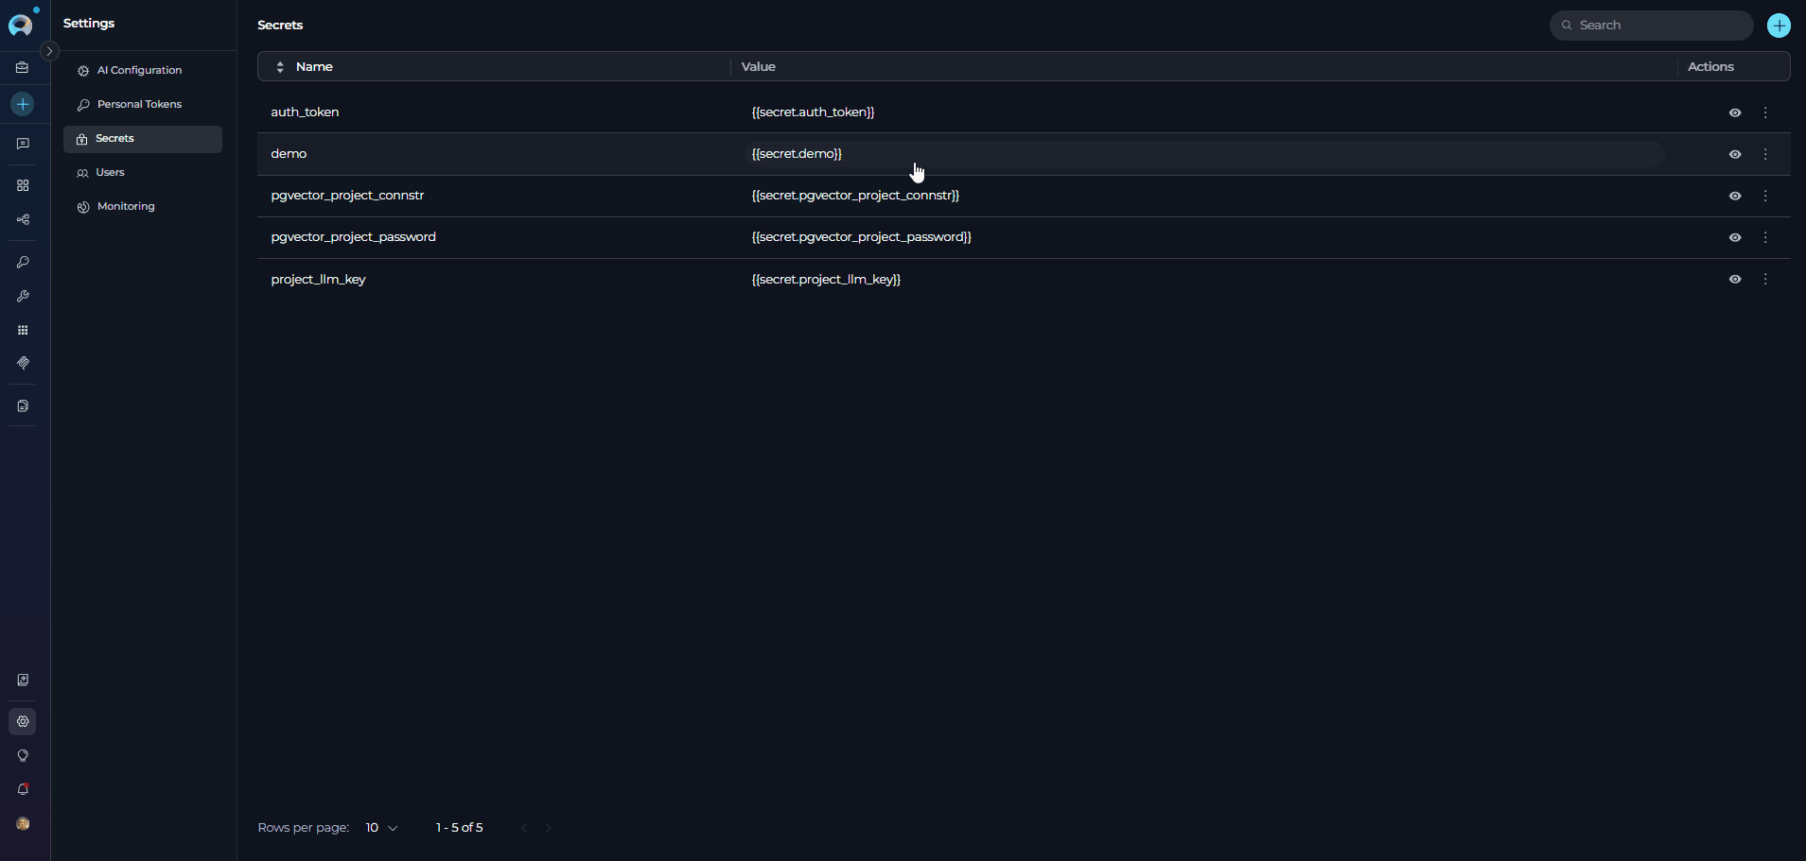Open Monitoring settings page
Image resolution: width=1806 pixels, height=861 pixels.
(x=125, y=206)
